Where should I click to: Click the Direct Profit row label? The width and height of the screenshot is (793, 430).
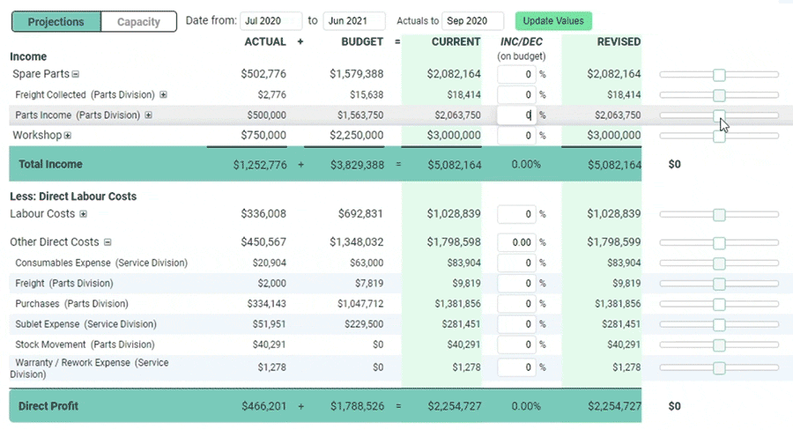click(x=48, y=405)
